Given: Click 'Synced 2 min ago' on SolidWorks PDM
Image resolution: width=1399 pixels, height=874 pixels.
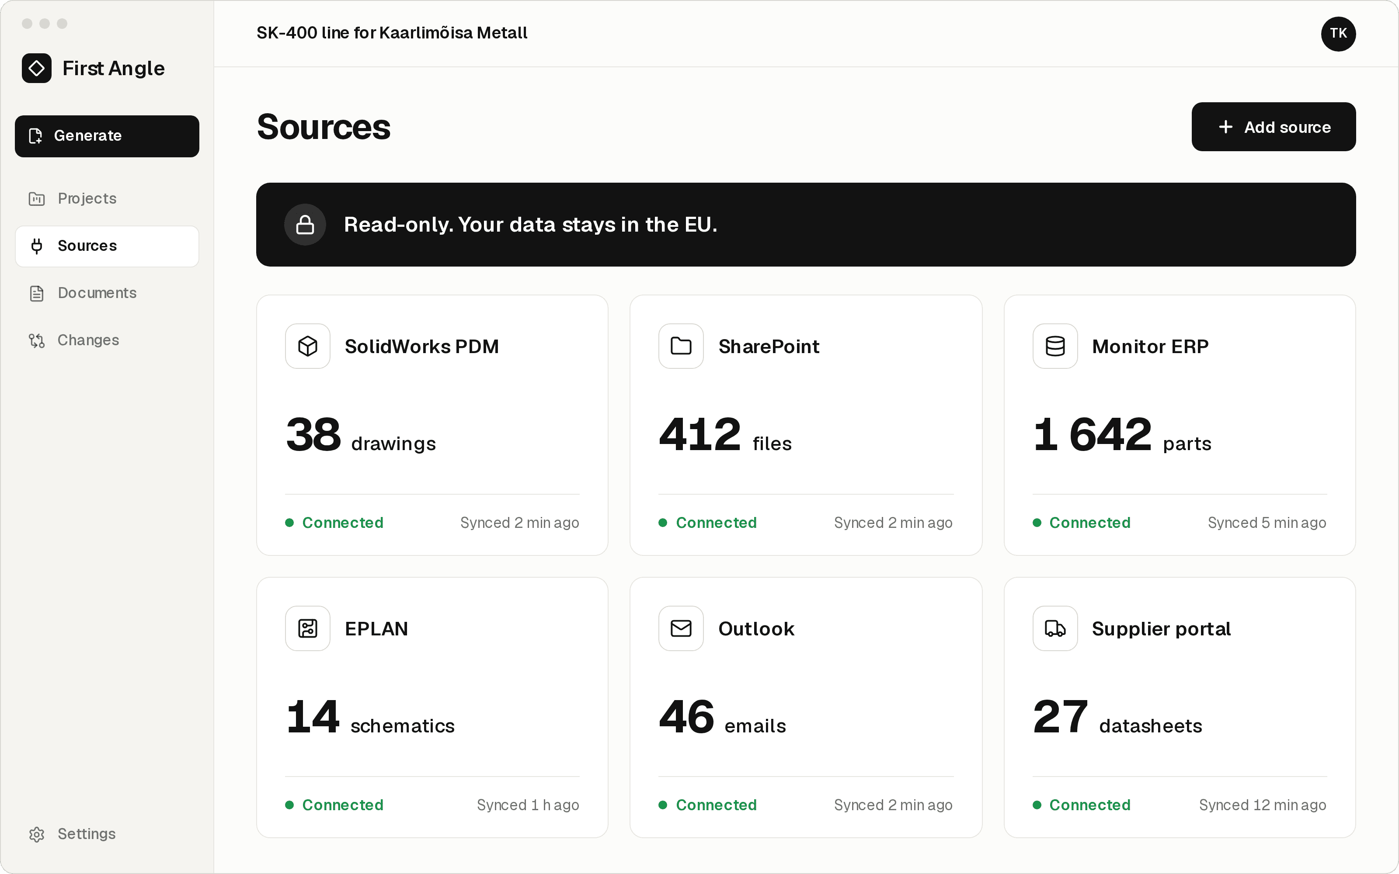Looking at the screenshot, I should pyautogui.click(x=520, y=523).
